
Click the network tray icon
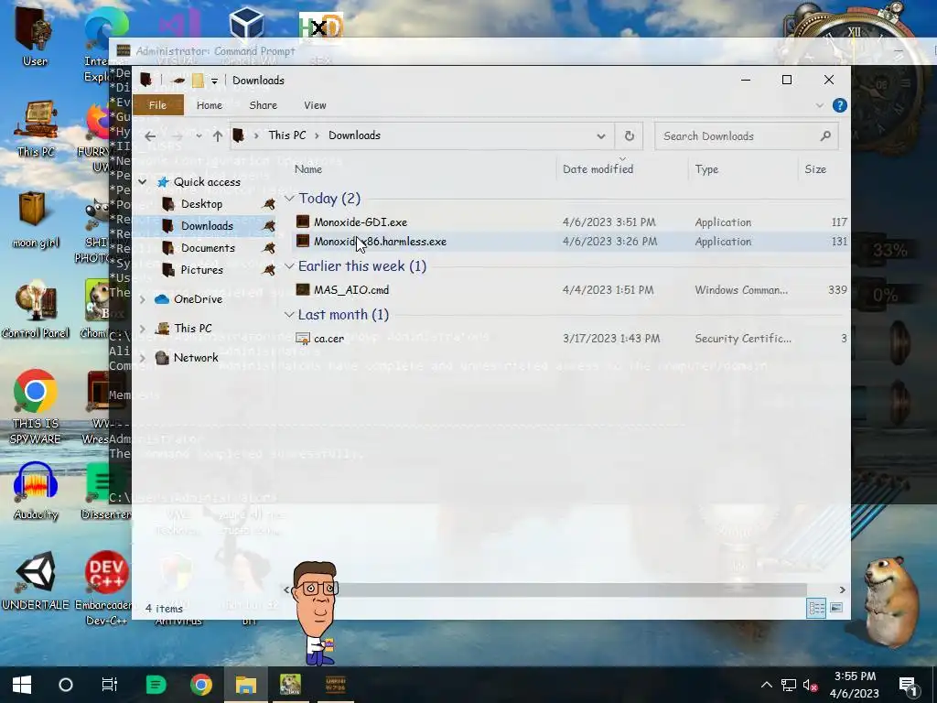(788, 685)
